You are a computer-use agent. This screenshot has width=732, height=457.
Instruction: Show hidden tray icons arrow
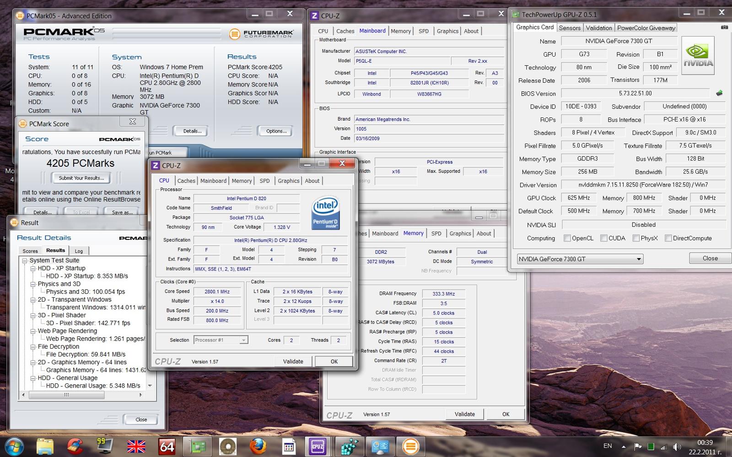[624, 446]
